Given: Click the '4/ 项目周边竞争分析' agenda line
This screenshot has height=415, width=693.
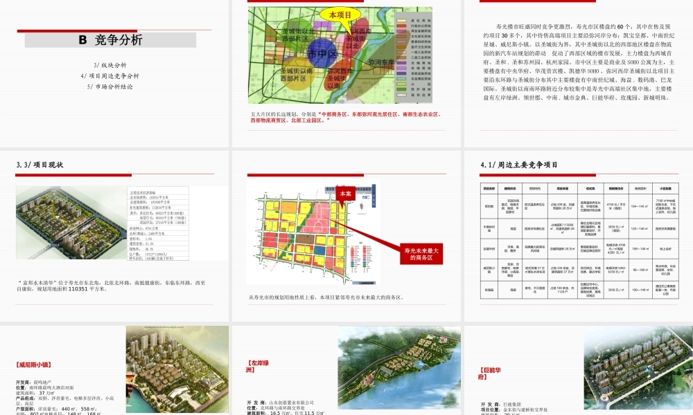Looking at the screenshot, I should tap(110, 76).
